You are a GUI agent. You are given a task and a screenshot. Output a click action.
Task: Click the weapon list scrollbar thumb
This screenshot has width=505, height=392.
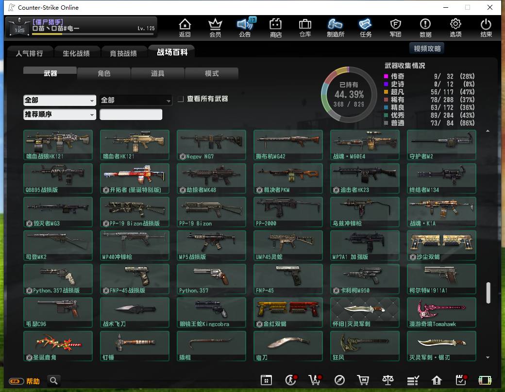(x=488, y=293)
